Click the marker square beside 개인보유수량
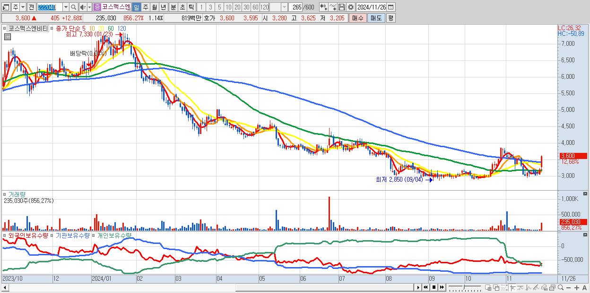 (94, 235)
